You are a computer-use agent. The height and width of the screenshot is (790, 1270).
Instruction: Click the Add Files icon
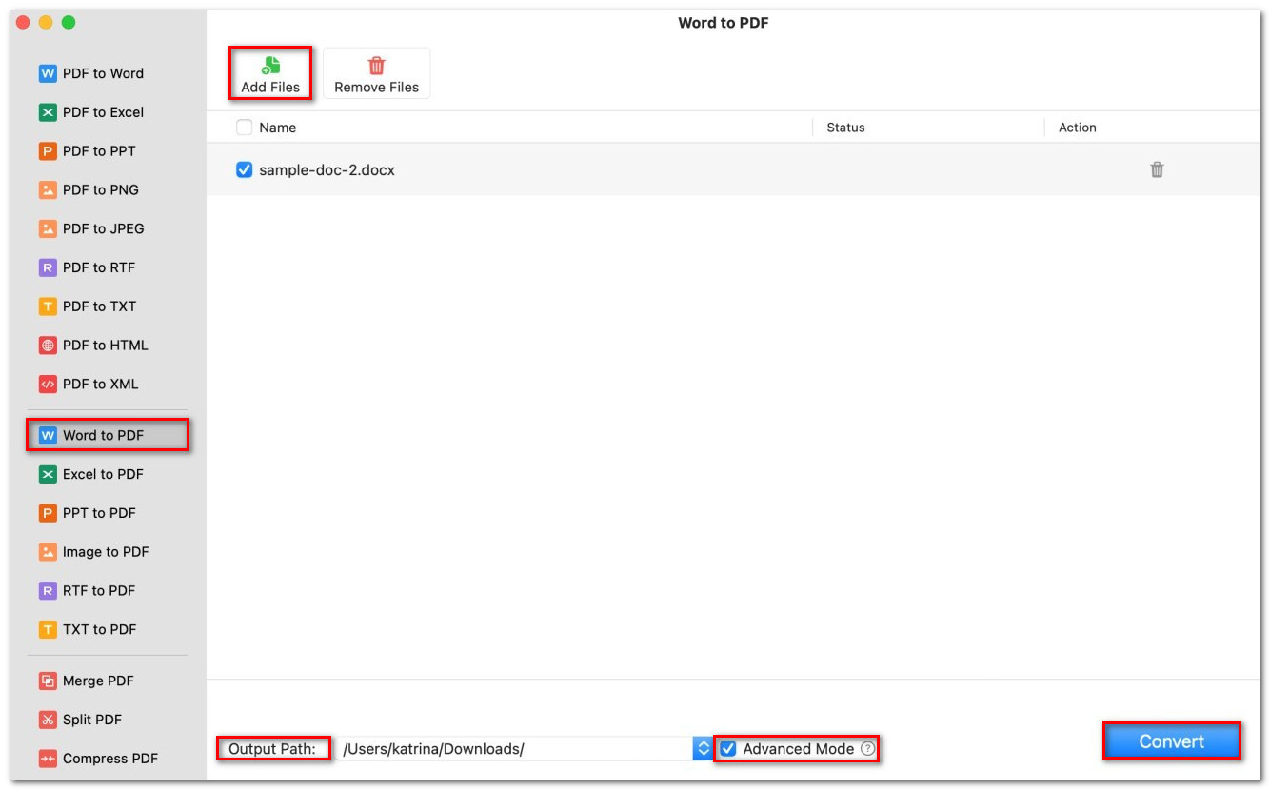coord(270,66)
